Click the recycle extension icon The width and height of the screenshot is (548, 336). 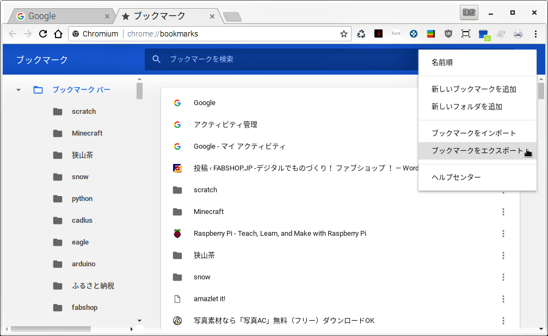click(361, 34)
